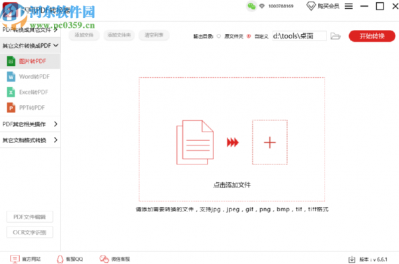Click the 输出目录 label
This screenshot has height=264, width=399.
pos(203,36)
